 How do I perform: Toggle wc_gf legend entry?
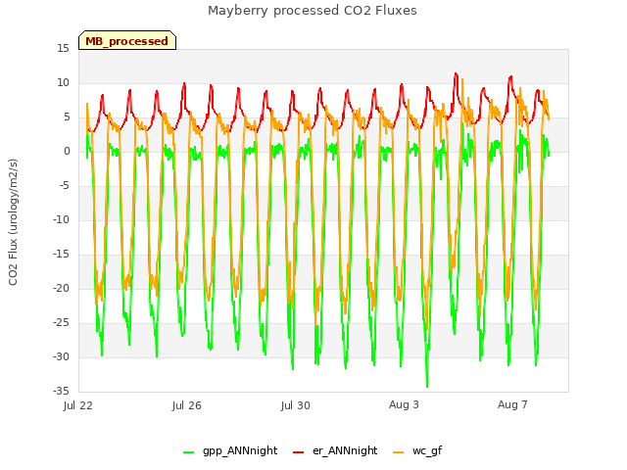click(x=417, y=450)
